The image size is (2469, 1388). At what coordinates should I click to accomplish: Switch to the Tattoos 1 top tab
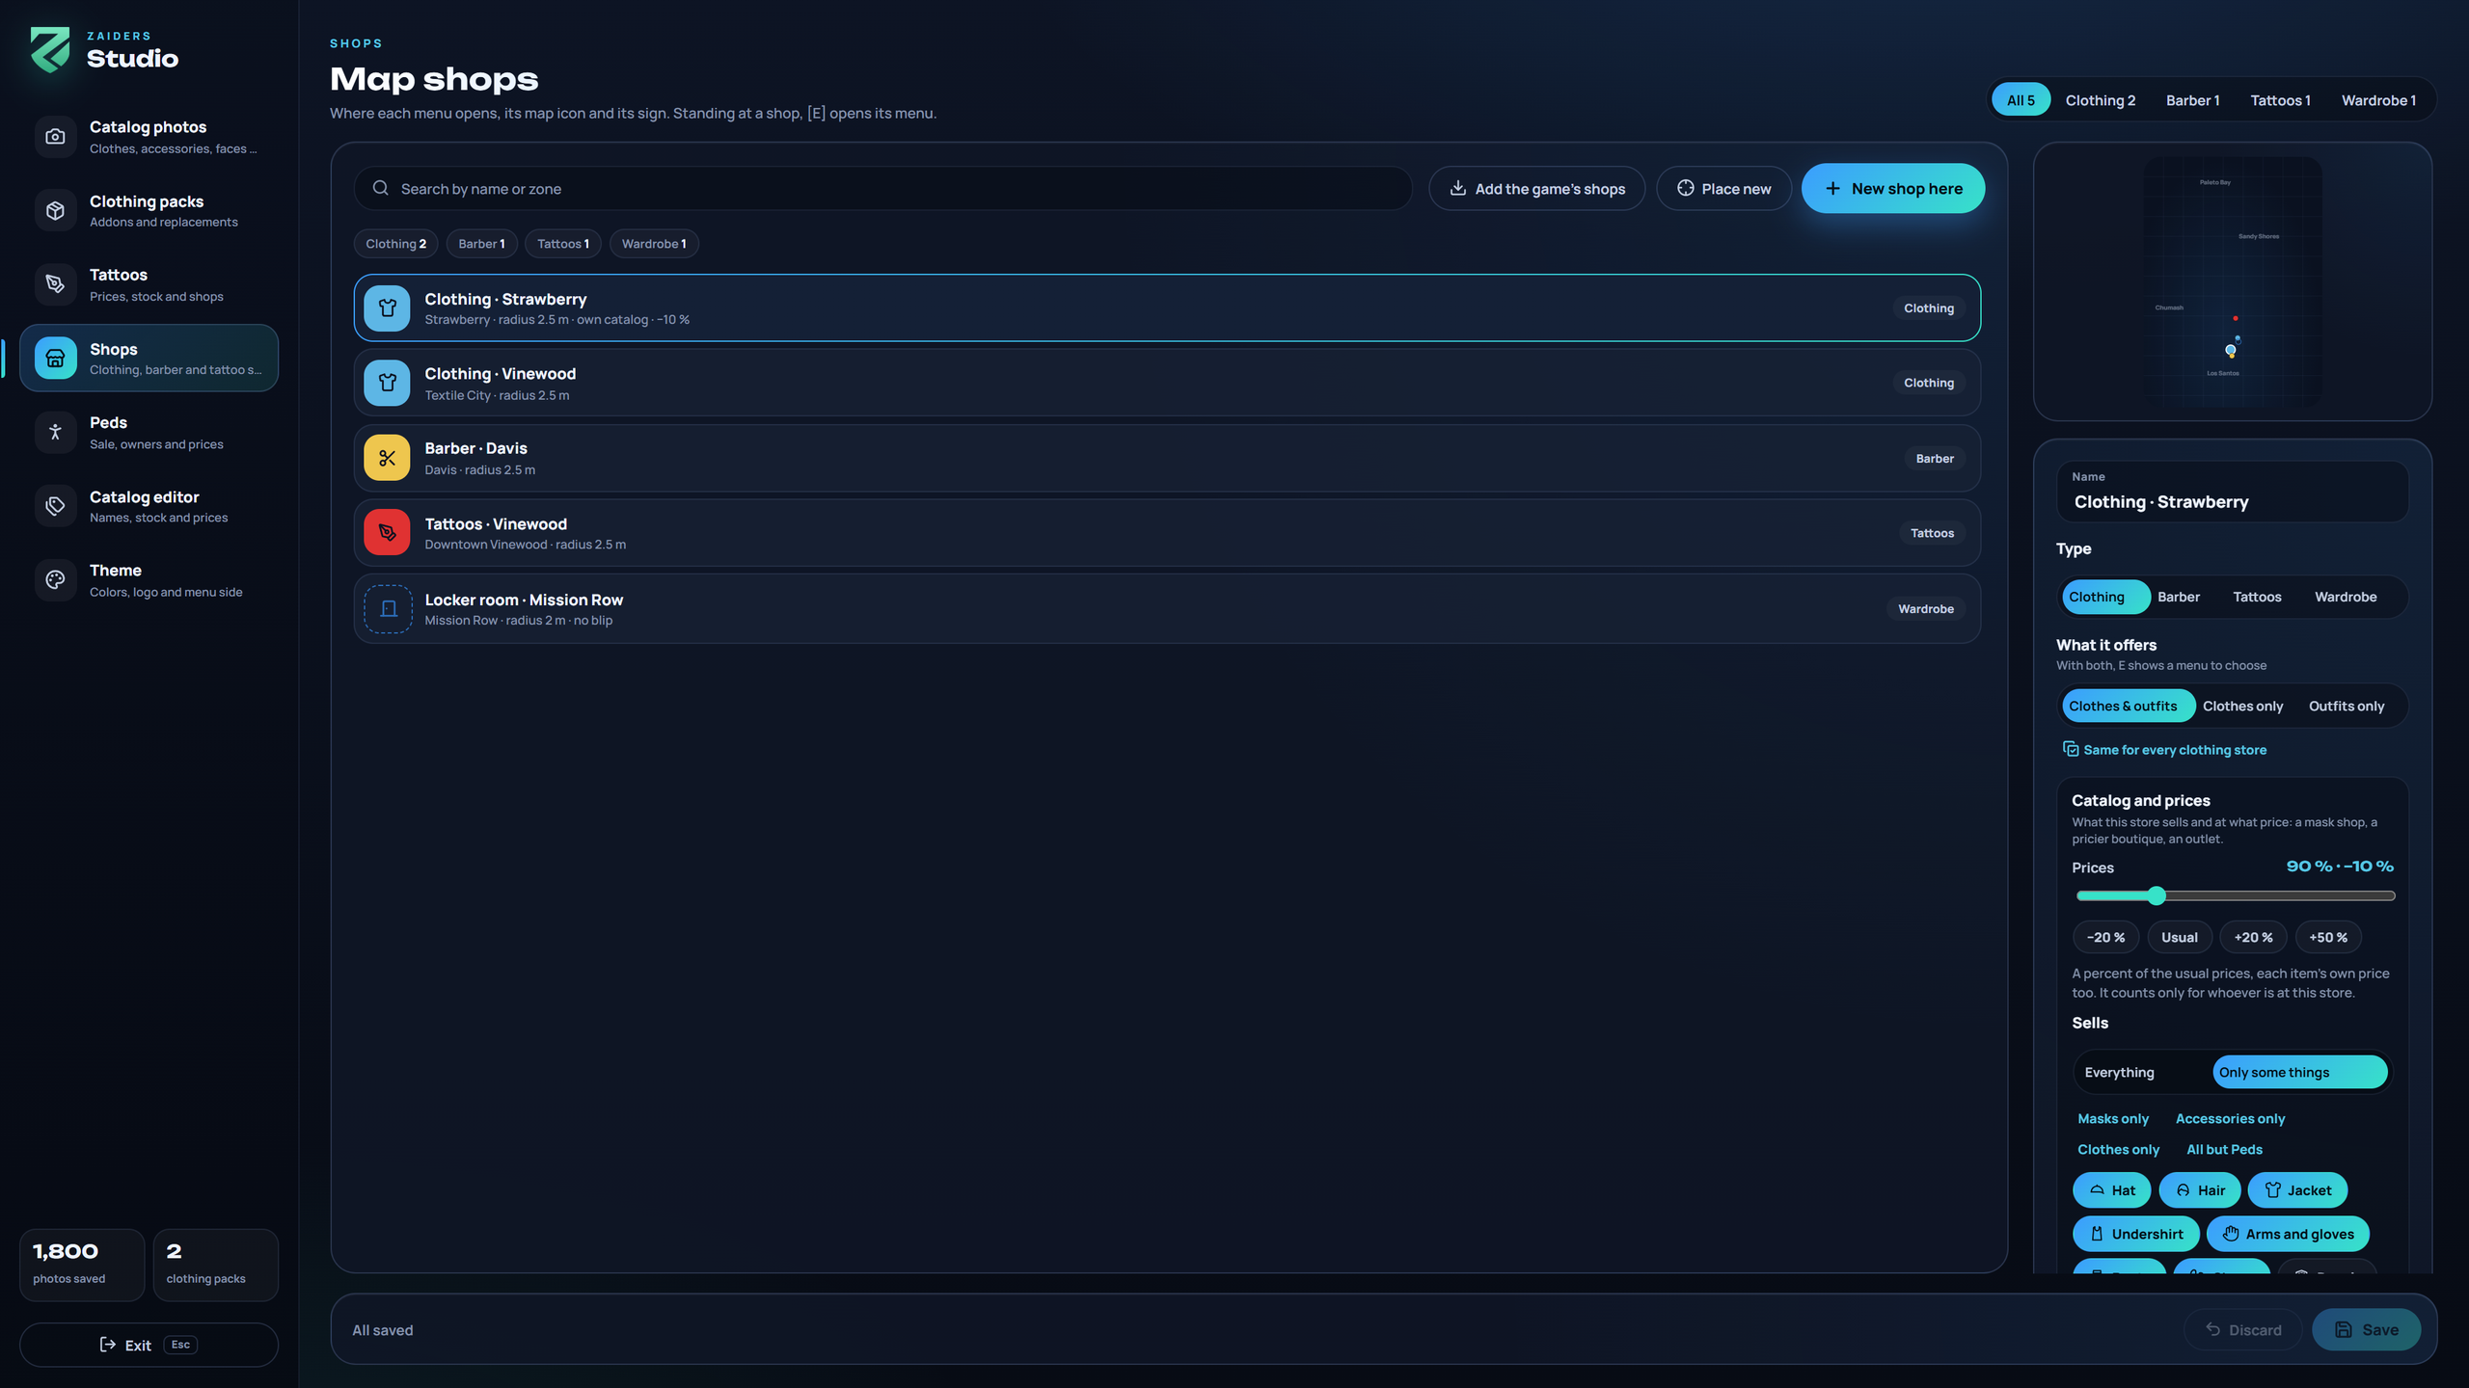pyautogui.click(x=2280, y=100)
